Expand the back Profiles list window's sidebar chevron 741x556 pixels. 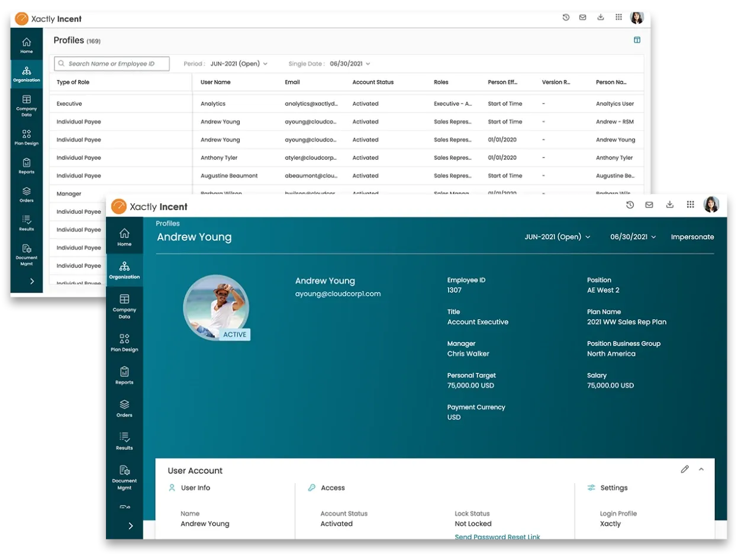point(31,282)
